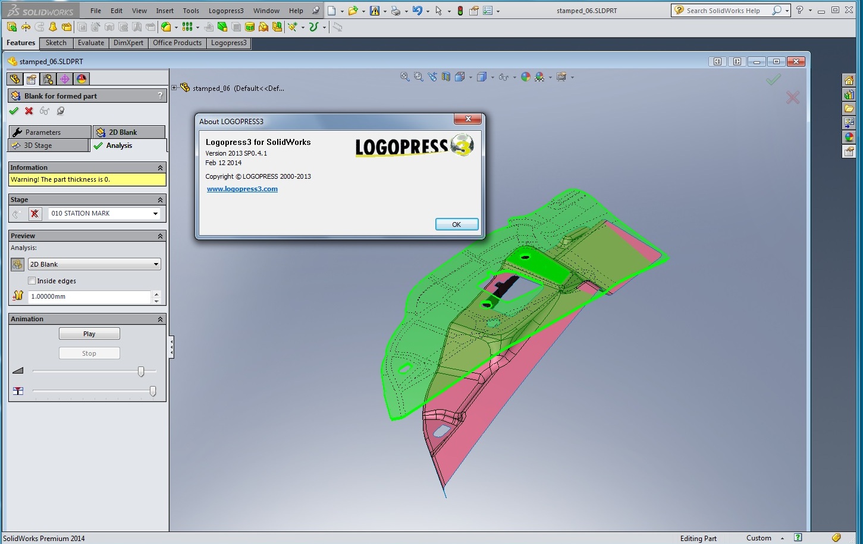Open the www.logopress3.com link
The height and width of the screenshot is (544, 863).
click(242, 189)
